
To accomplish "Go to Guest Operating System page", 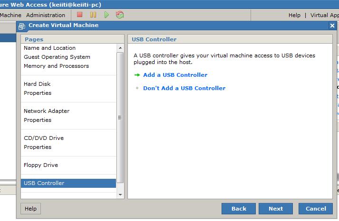I will (x=57, y=57).
